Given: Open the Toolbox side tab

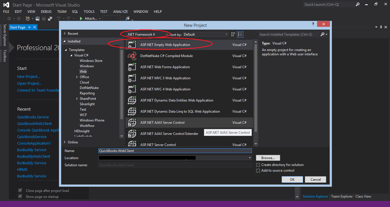Looking at the screenshot, I should point(5,56).
